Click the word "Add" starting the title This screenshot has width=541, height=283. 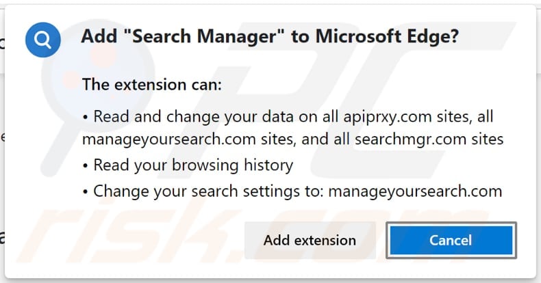point(97,37)
